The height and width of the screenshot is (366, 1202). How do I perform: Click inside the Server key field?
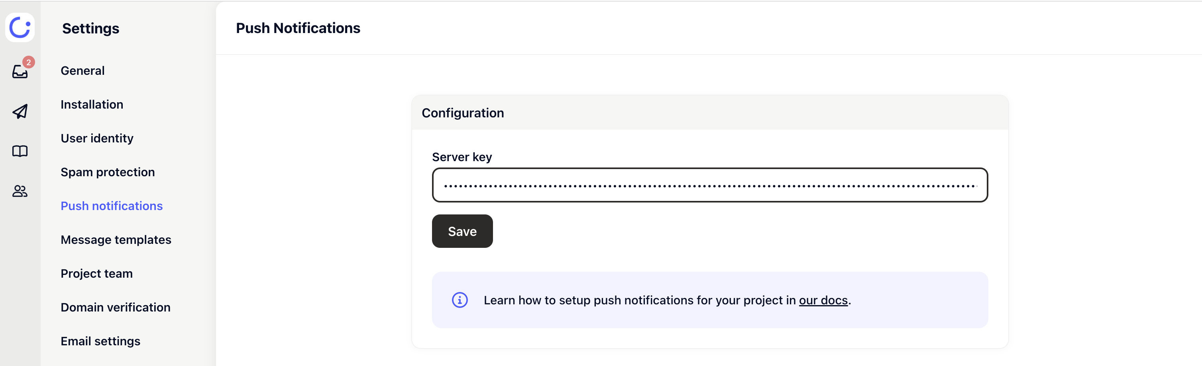pyautogui.click(x=709, y=185)
